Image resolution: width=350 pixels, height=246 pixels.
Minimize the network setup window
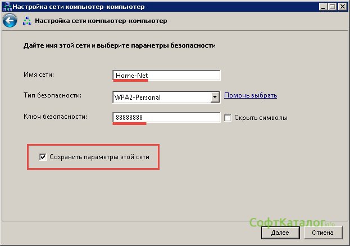(323, 6)
